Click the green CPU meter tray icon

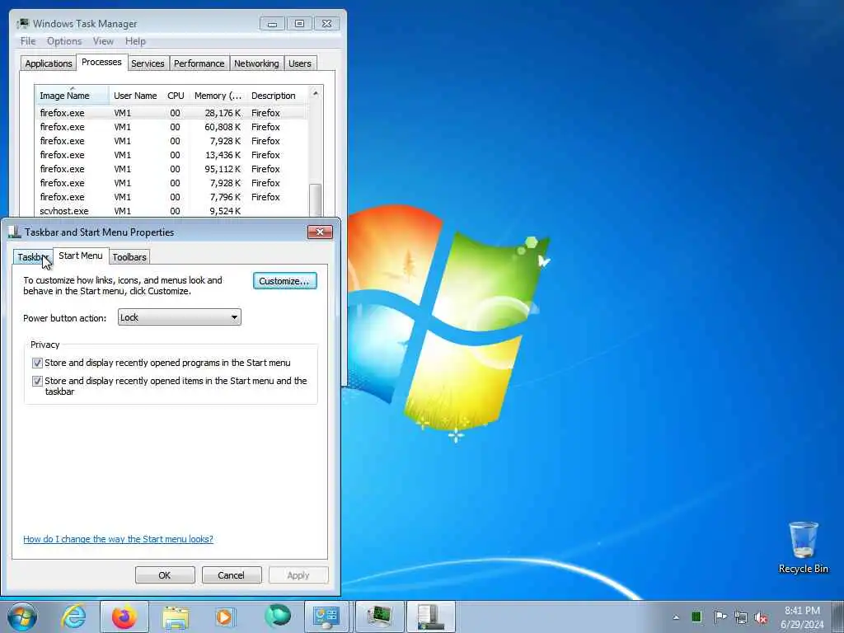696,617
